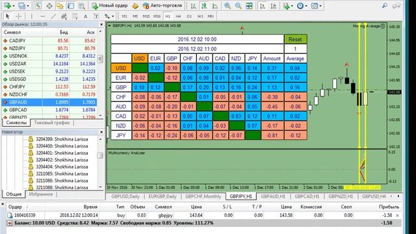This screenshot has width=416, height=234.
Task: Click the orange USD column header
Action: [x=139, y=58]
